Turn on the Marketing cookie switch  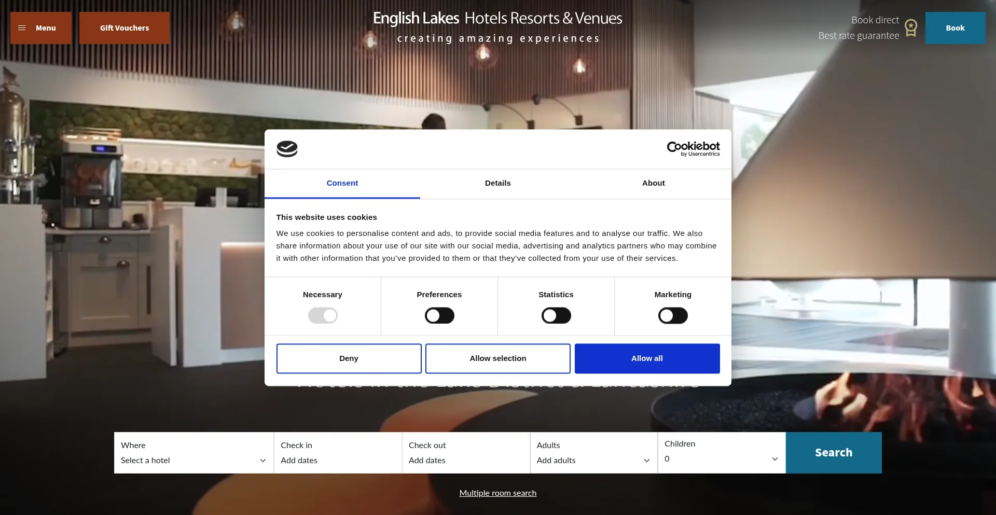673,315
